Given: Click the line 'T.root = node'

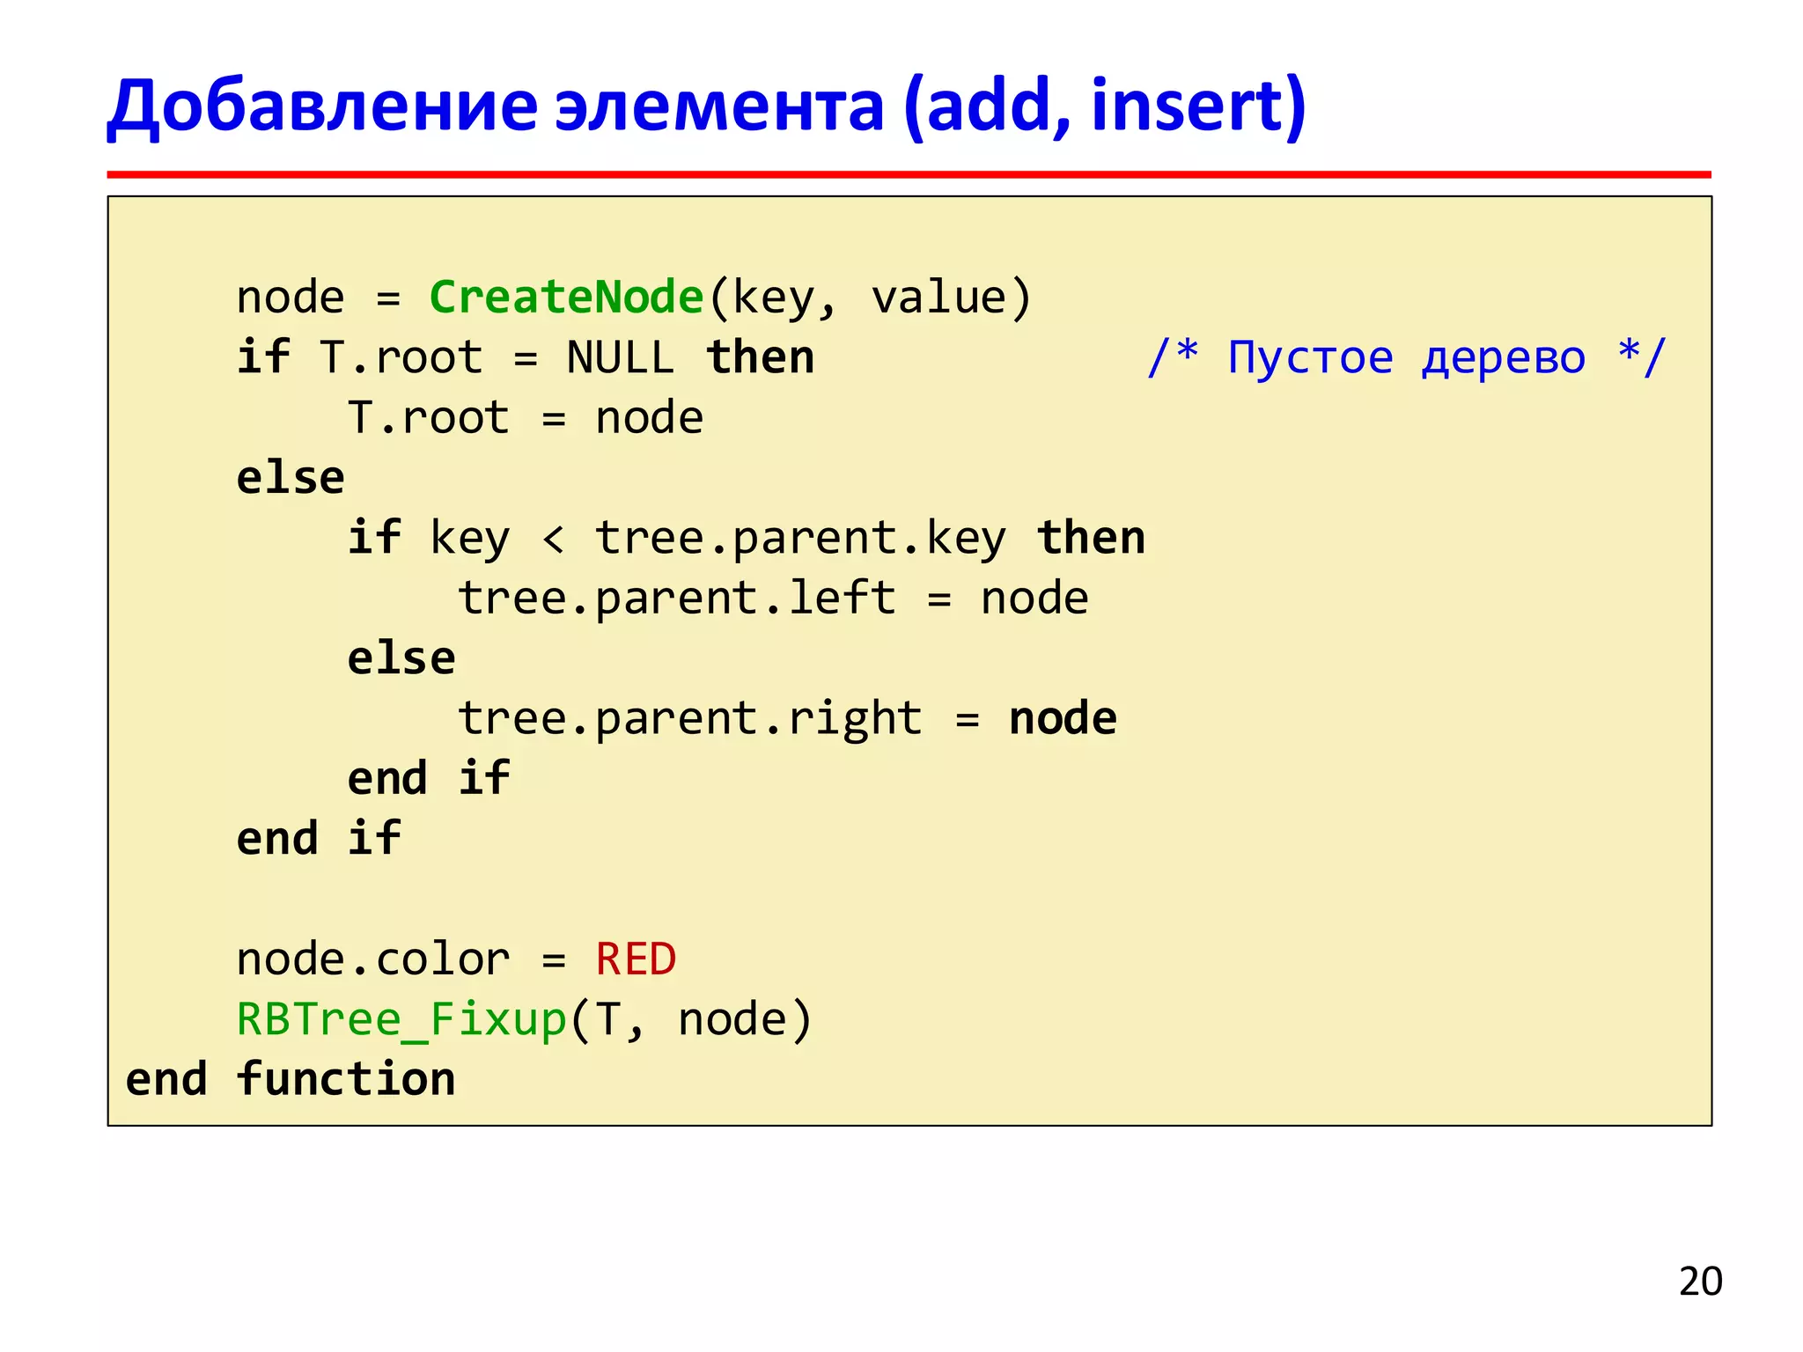Looking at the screenshot, I should point(526,417).
